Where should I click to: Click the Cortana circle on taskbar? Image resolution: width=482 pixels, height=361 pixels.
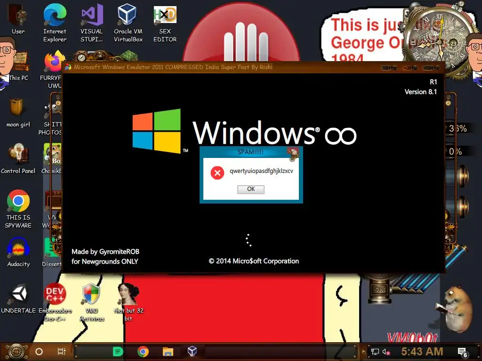coord(39,352)
